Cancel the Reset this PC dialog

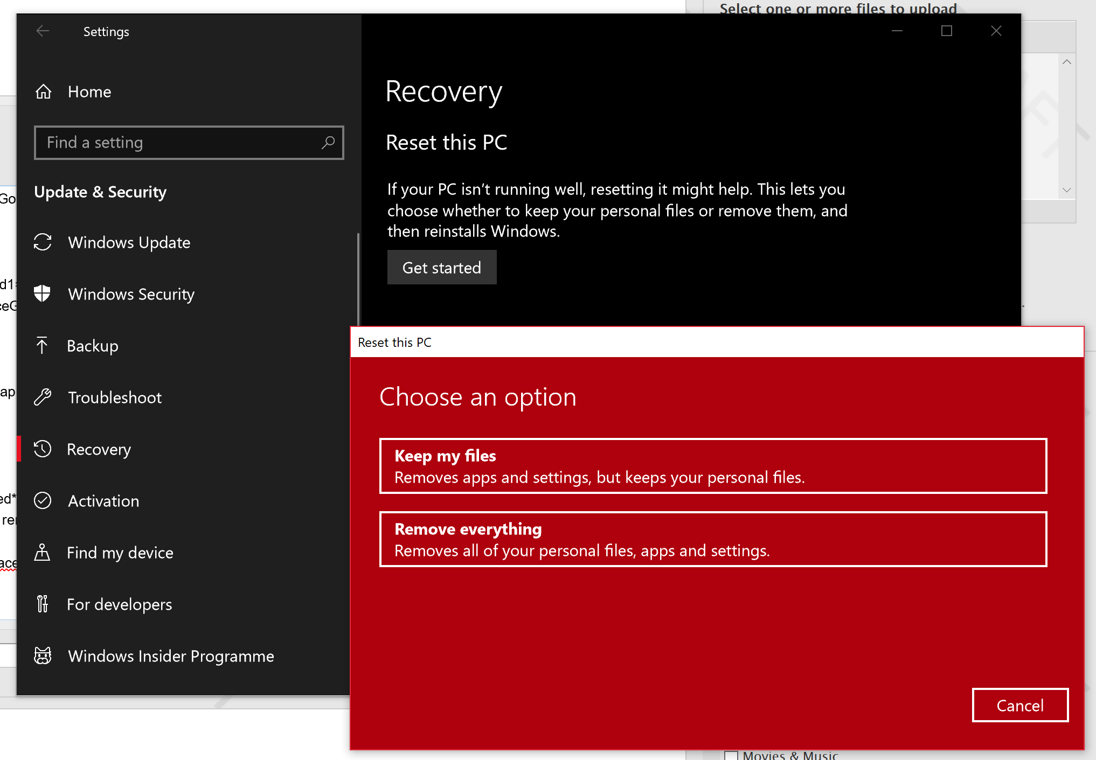coord(1020,704)
